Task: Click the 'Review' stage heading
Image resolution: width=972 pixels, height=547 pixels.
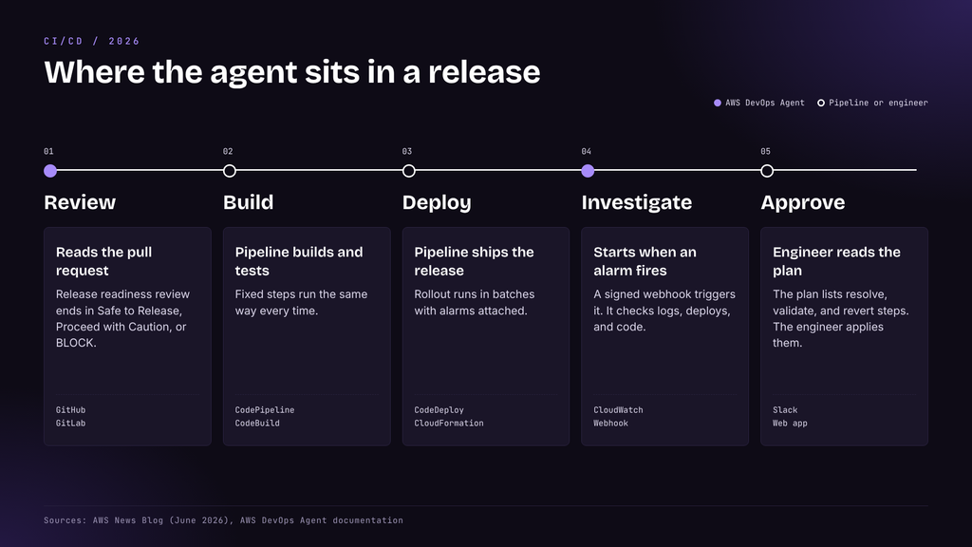Action: point(80,202)
